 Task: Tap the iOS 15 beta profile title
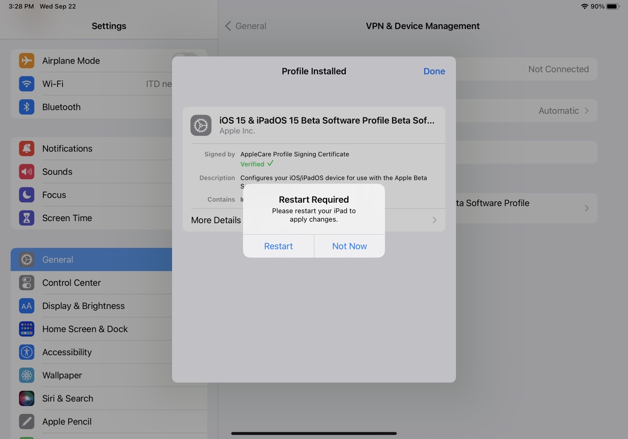point(327,120)
